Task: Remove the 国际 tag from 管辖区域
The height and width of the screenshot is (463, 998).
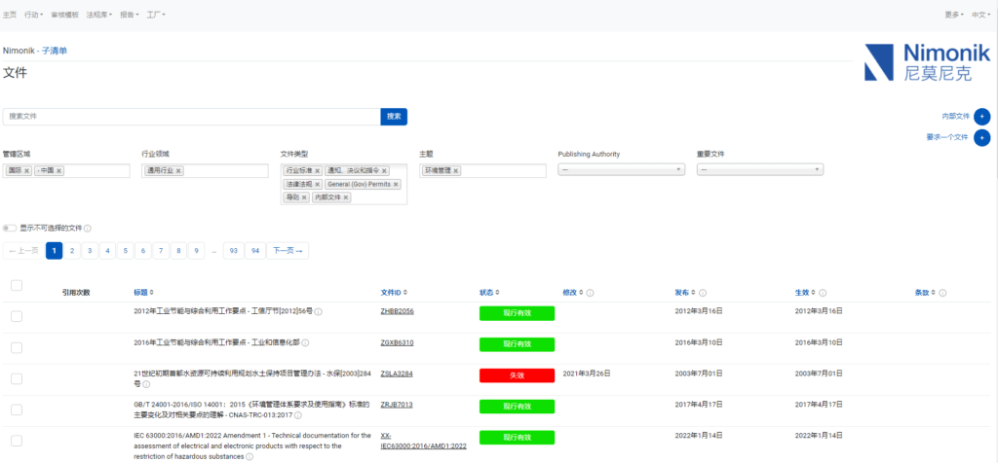Action: [x=26, y=171]
